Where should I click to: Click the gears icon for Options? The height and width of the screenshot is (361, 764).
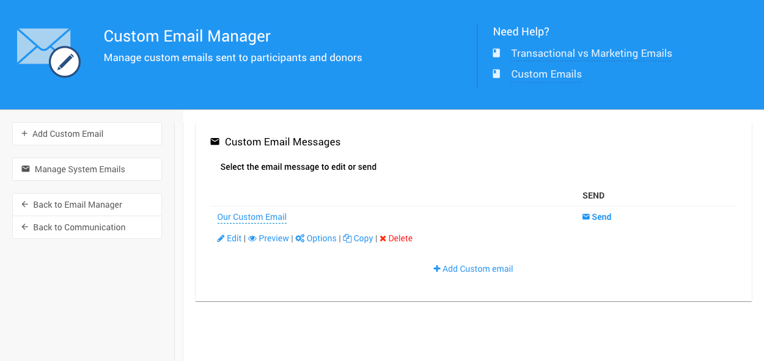point(300,238)
